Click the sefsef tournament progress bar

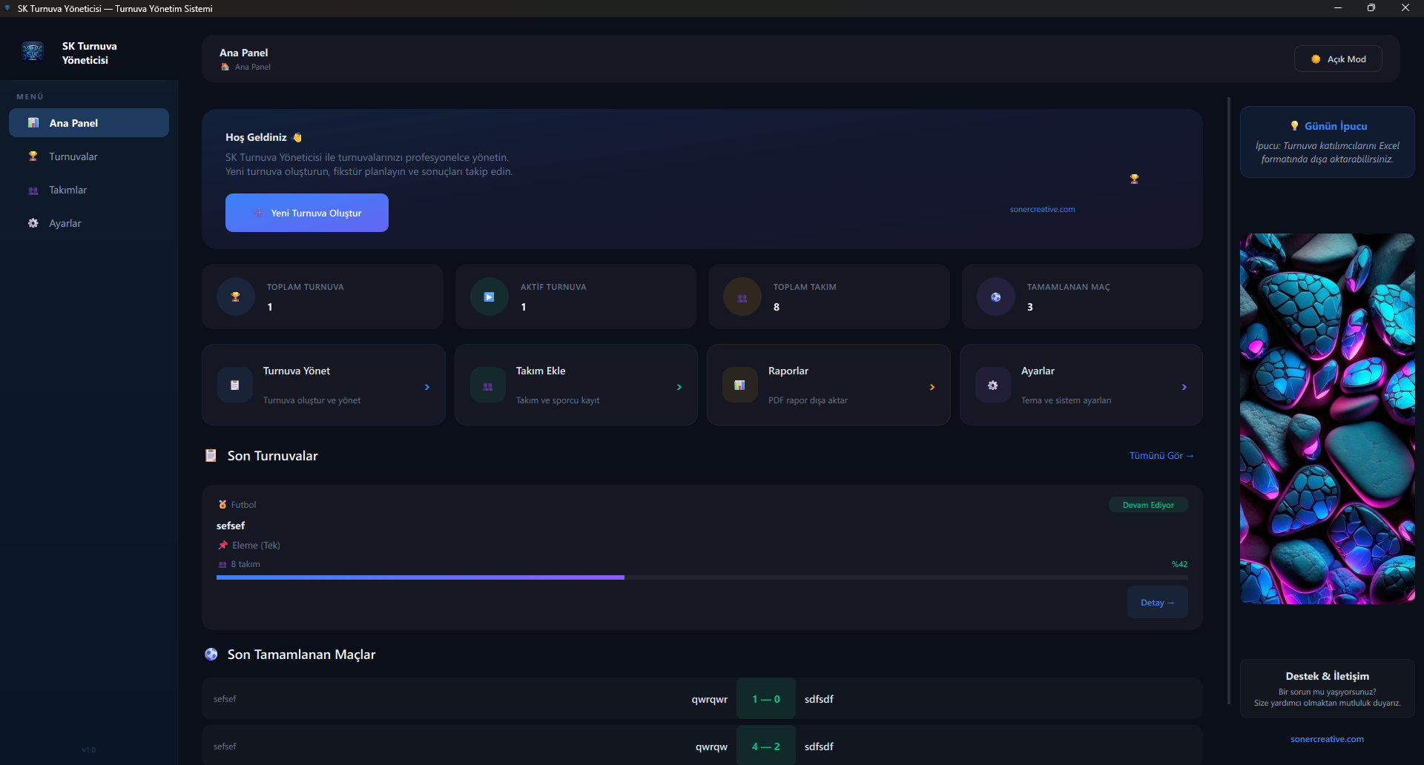coord(702,577)
